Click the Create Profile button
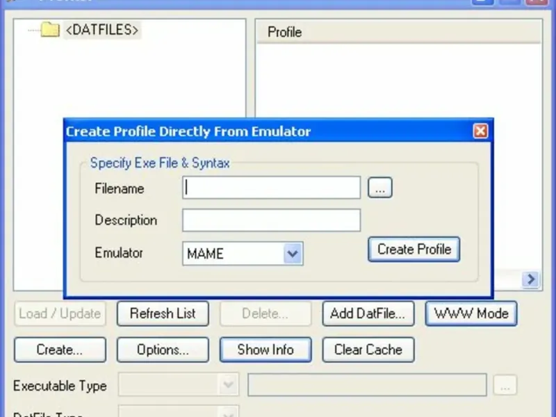Viewport: 556px width, 417px height. click(414, 250)
